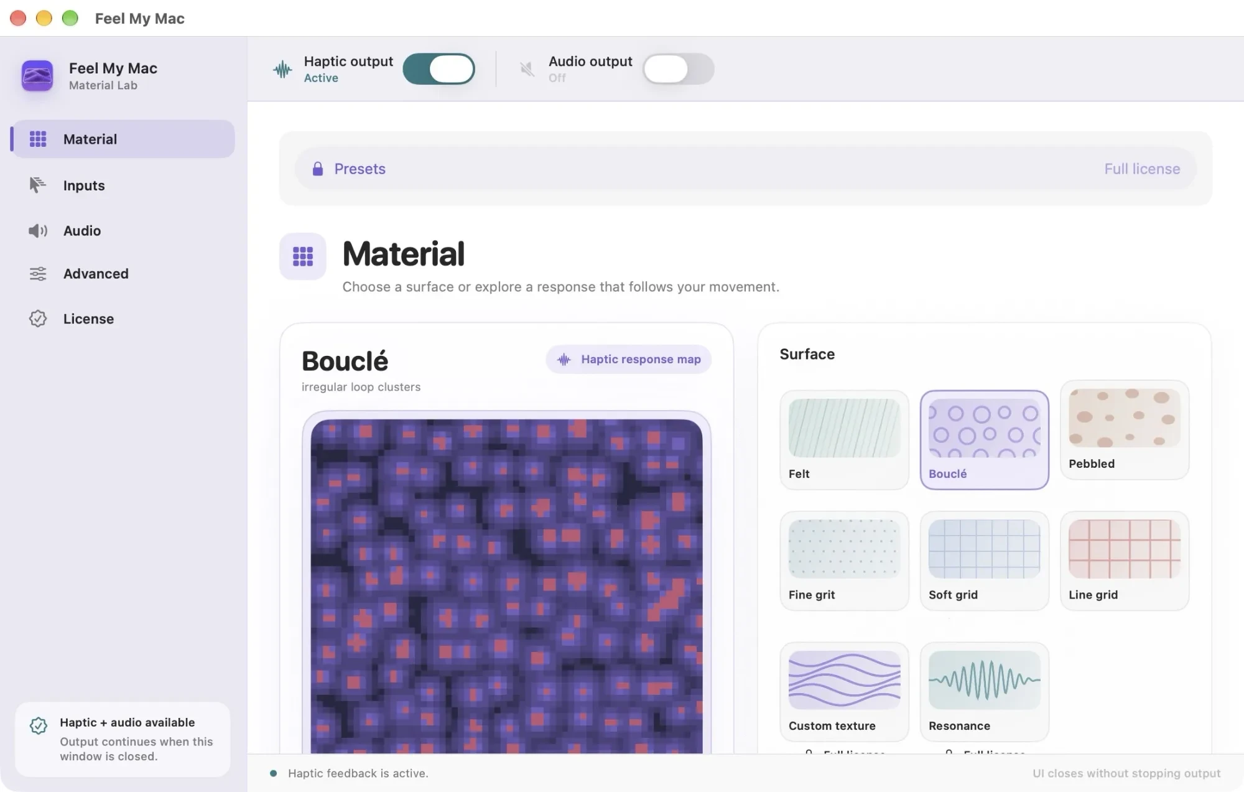Click the muted speaker icon beside Audio output

click(x=527, y=69)
